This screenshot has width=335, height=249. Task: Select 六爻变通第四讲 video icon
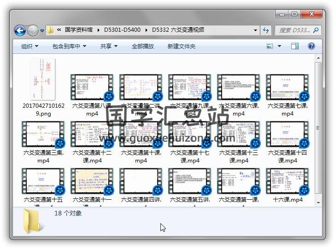(x=141, y=181)
